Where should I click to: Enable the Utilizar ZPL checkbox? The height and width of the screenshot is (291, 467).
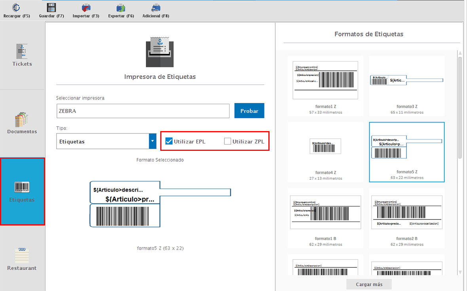[x=228, y=141]
